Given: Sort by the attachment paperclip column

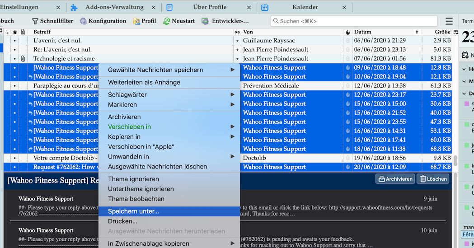Looking at the screenshot, I should (x=23, y=32).
